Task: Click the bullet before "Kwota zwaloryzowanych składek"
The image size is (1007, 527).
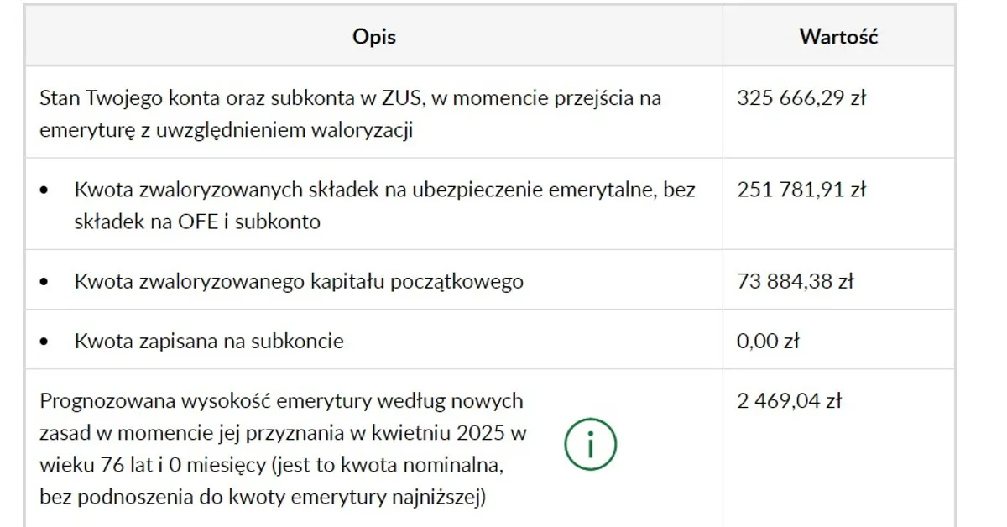Action: tap(45, 190)
